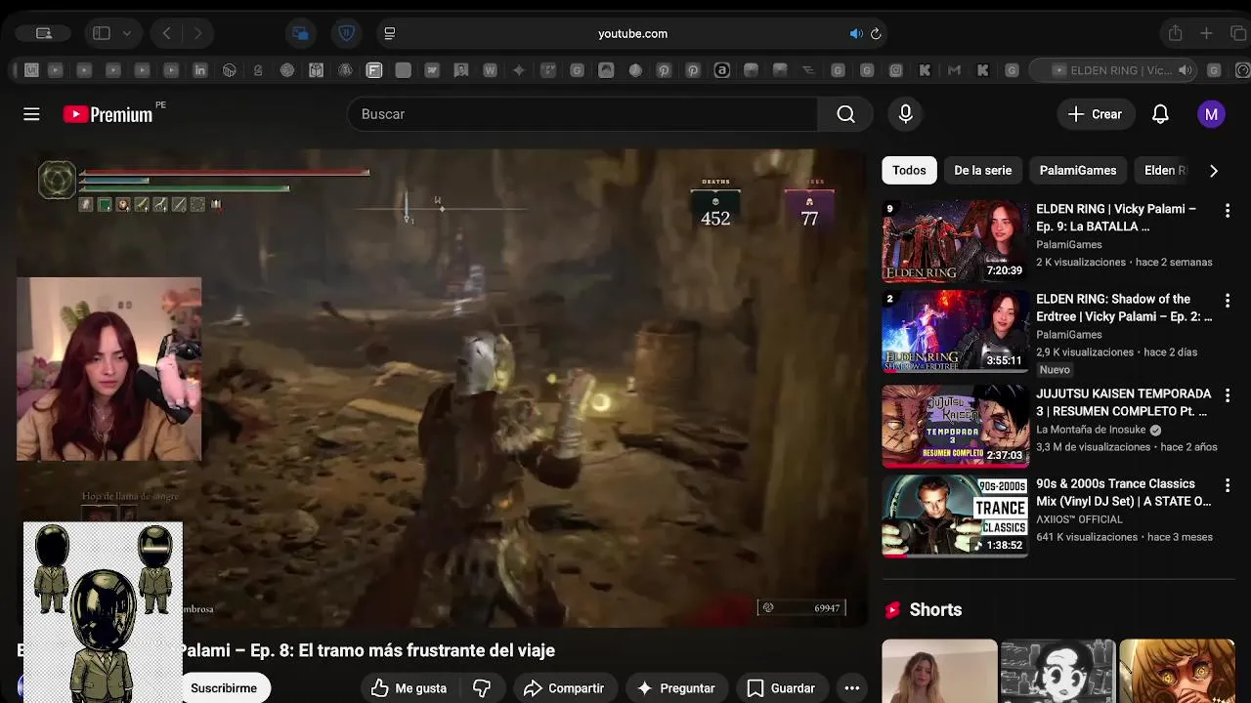
Task: Open options for Shadow of the Erdtree video
Action: [x=1228, y=300]
